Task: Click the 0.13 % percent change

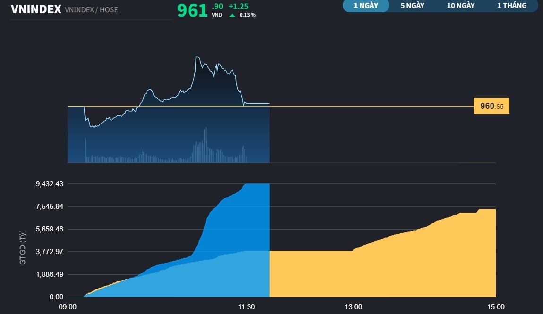Action: tap(248, 15)
